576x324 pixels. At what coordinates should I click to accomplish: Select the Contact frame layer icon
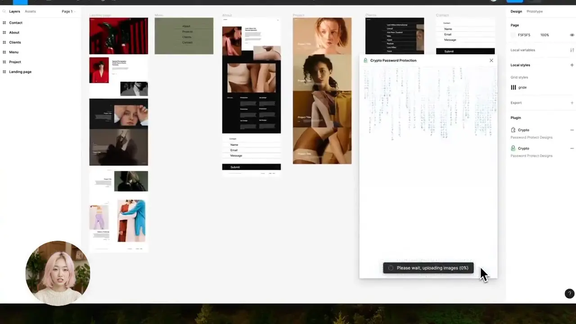[4, 22]
